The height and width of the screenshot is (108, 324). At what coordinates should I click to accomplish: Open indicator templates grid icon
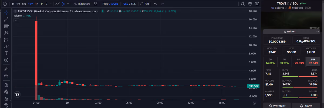(96, 4)
